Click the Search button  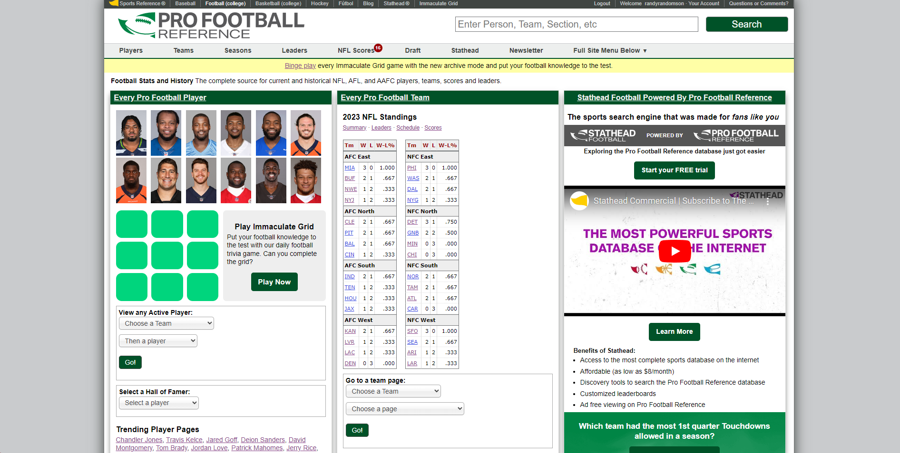point(747,24)
